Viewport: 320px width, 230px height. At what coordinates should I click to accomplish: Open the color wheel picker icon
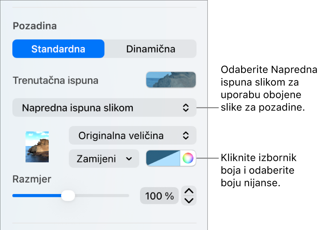coord(188,158)
